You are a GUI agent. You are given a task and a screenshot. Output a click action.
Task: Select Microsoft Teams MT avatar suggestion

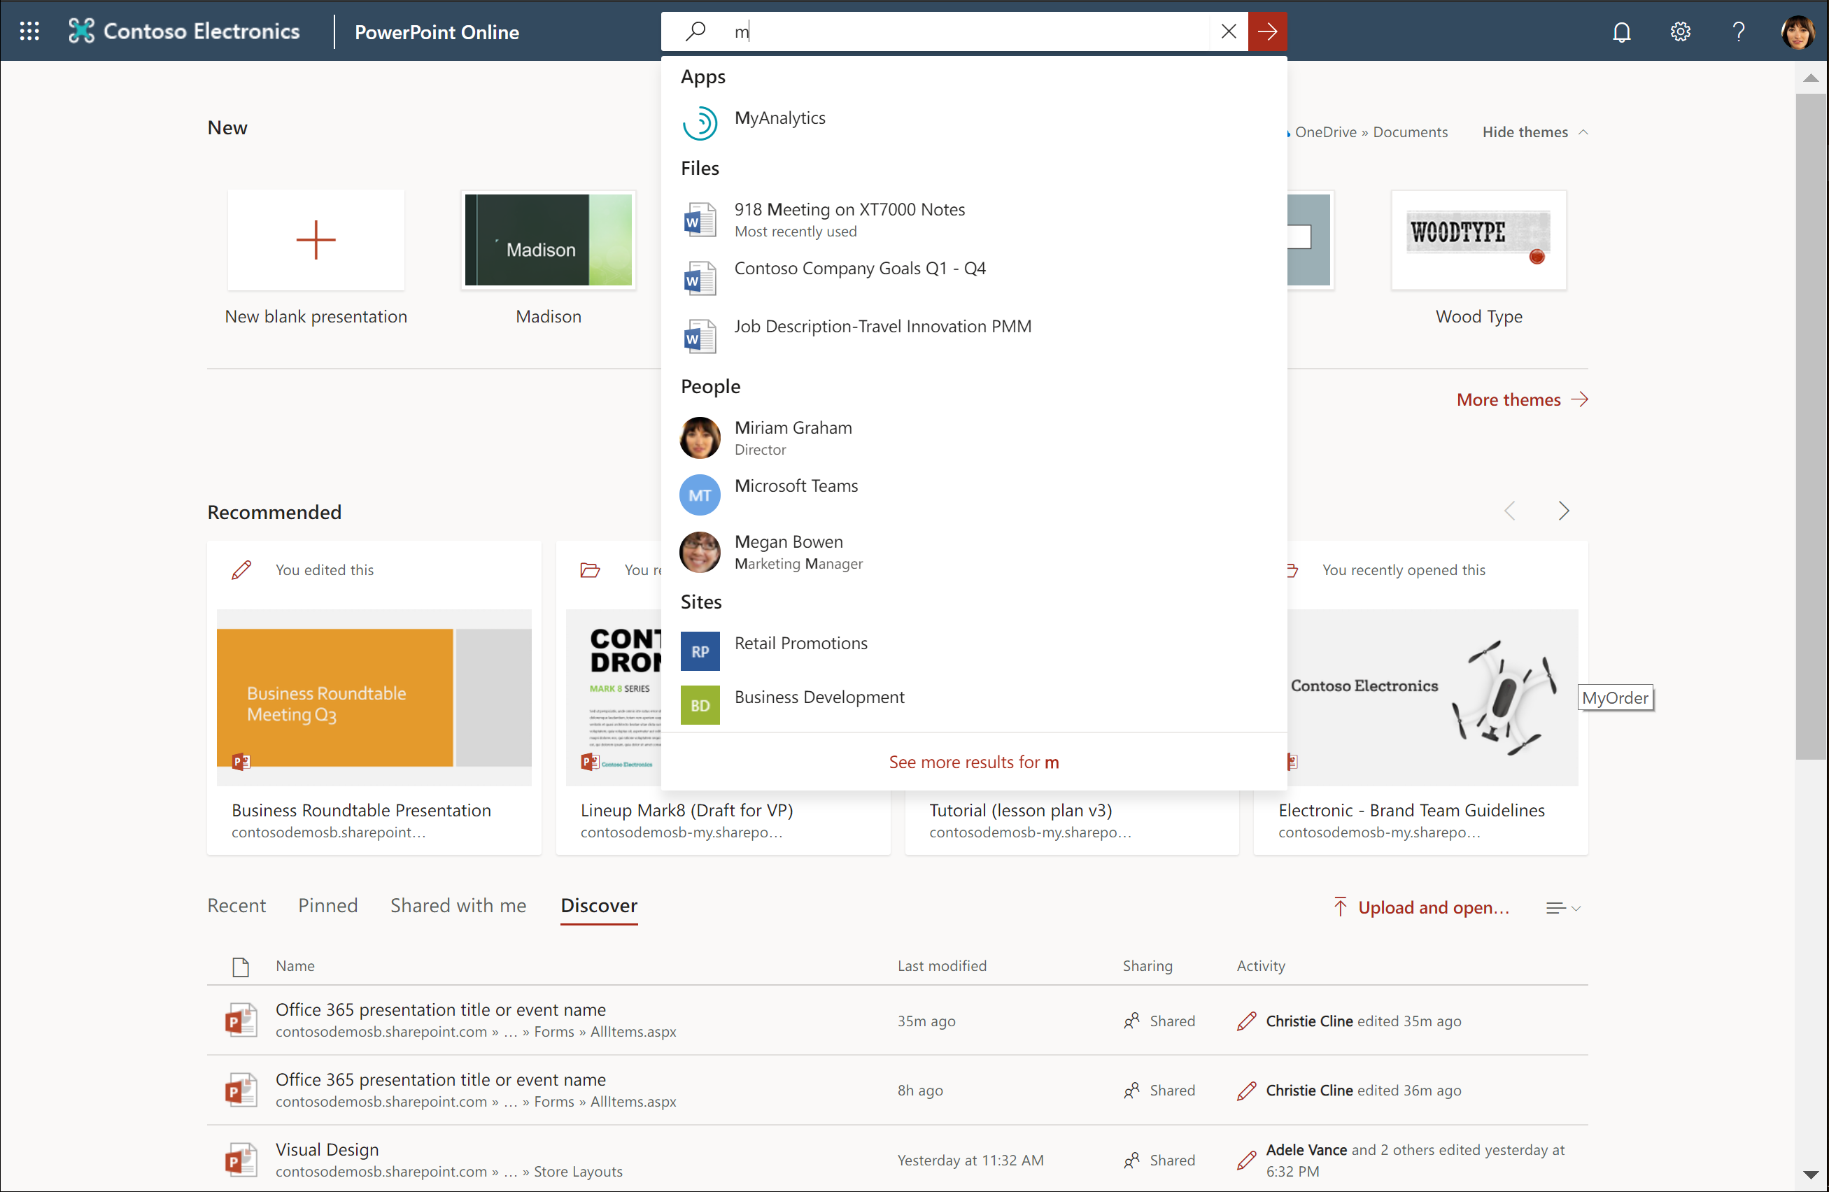(699, 496)
